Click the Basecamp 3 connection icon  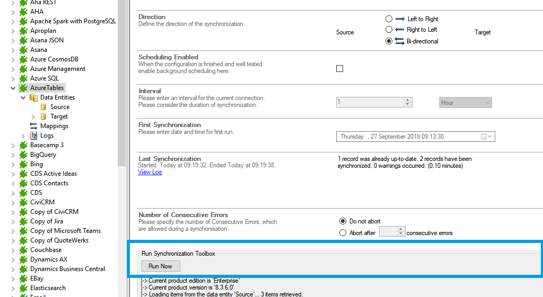coord(23,145)
